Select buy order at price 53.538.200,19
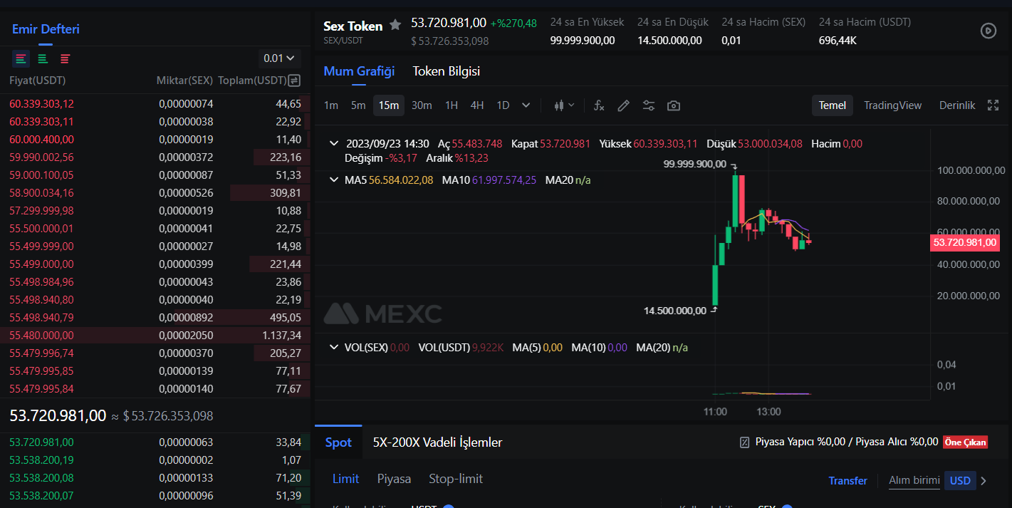Viewport: 1012px width, 508px height. point(155,460)
